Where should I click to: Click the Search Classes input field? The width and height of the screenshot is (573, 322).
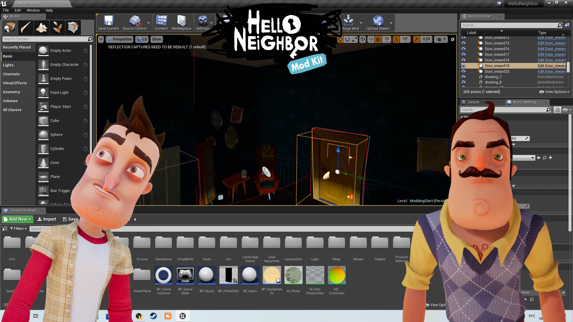click(x=45, y=39)
